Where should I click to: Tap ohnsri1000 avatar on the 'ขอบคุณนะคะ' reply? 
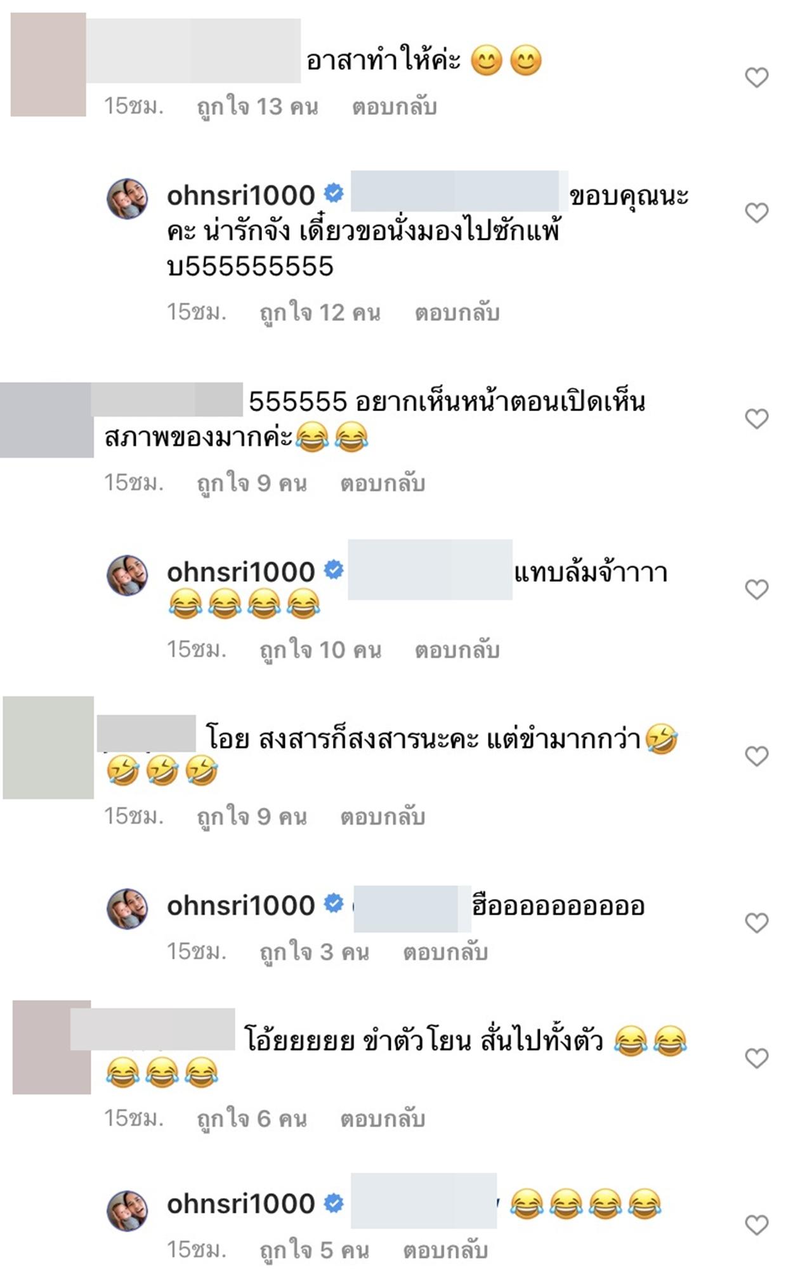(127, 199)
